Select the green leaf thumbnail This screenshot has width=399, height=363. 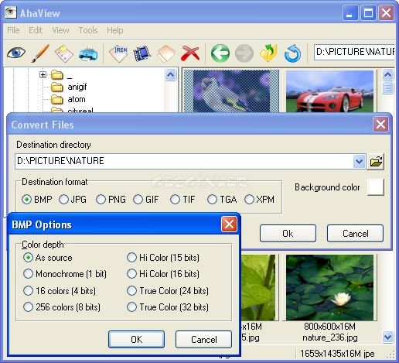258,287
